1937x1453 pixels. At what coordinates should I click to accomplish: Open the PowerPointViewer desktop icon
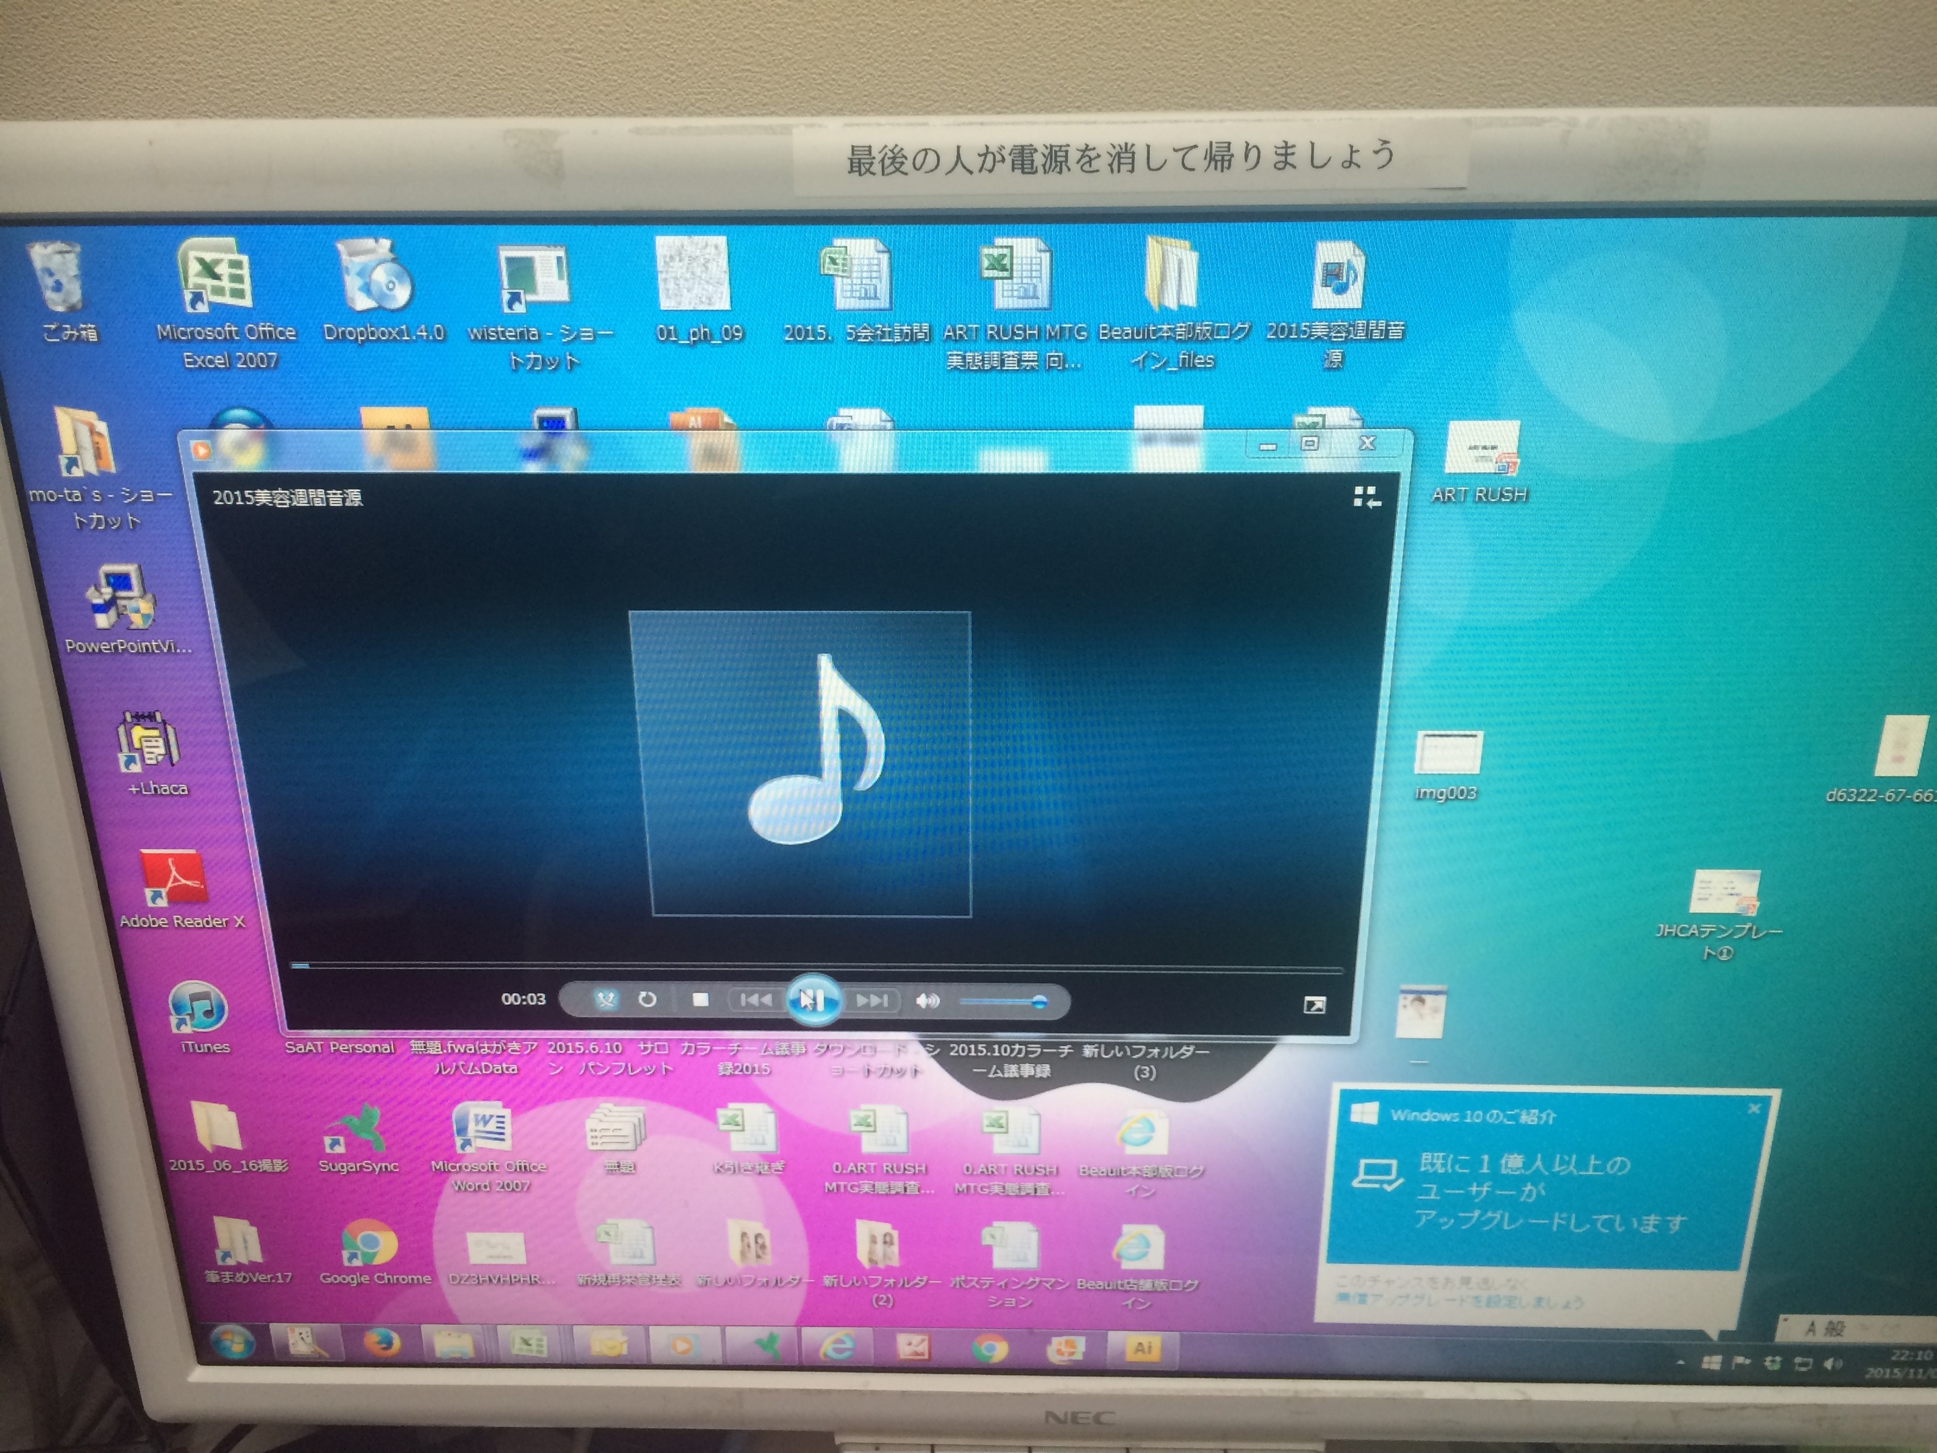tap(126, 609)
